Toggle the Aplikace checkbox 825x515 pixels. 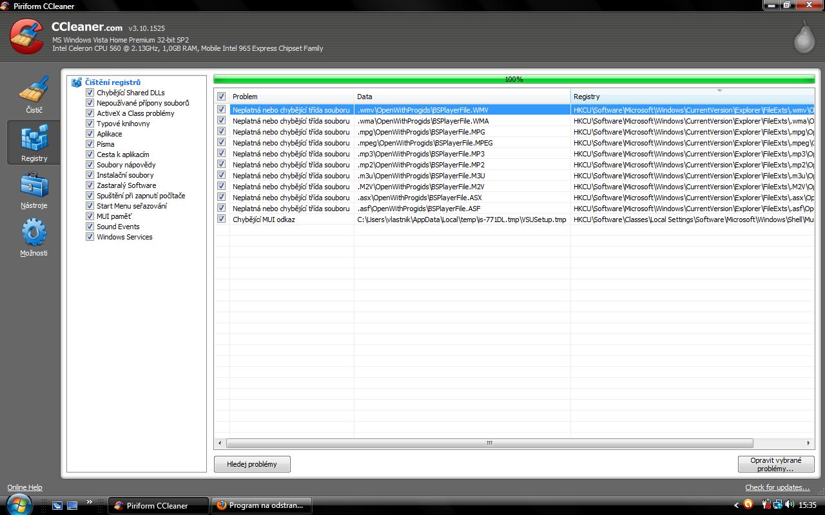[x=90, y=134]
